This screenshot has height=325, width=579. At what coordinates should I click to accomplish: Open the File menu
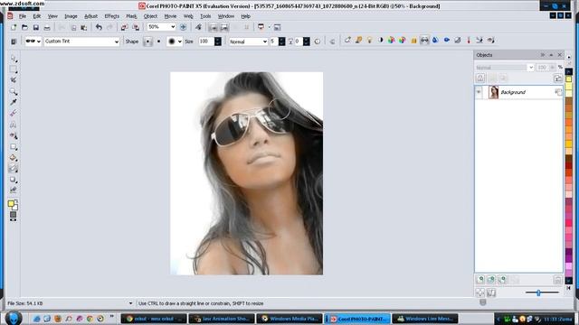pos(23,16)
